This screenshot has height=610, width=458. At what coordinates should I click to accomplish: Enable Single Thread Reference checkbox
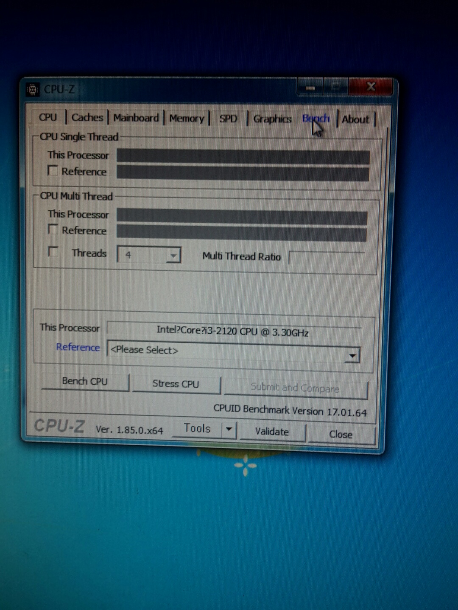click(53, 171)
